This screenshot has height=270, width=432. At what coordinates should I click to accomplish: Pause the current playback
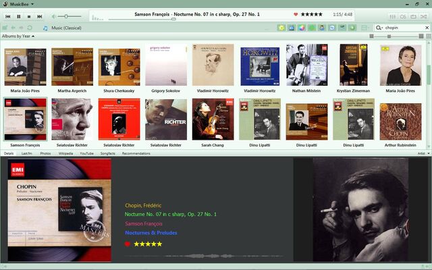coord(19,16)
